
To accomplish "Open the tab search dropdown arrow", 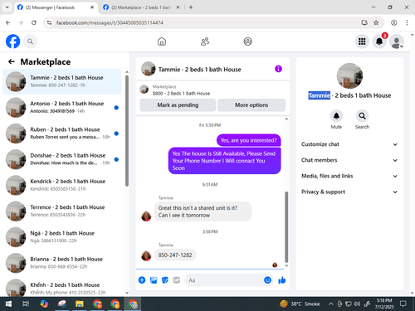I will tap(7, 7).
